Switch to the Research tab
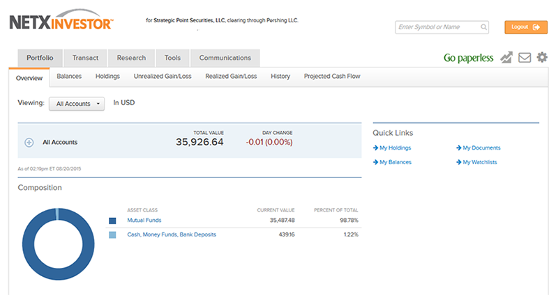This screenshot has width=558, height=295. click(131, 58)
